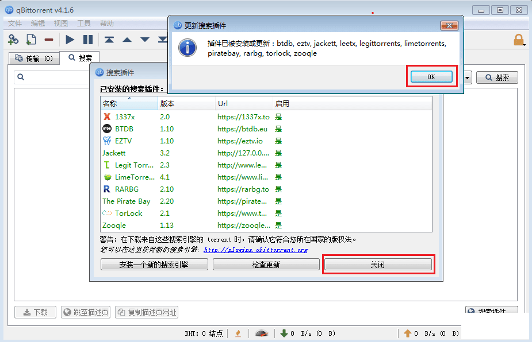Click the add torrent link toolbar icon
532x342 pixels.
13,40
